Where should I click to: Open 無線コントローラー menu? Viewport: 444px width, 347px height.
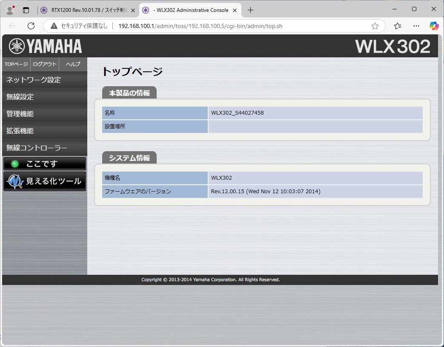(45, 147)
